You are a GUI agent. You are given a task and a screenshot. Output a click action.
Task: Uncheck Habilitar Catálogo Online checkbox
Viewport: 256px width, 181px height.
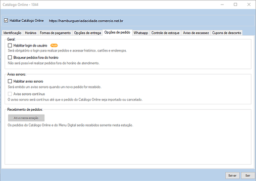click(6, 21)
